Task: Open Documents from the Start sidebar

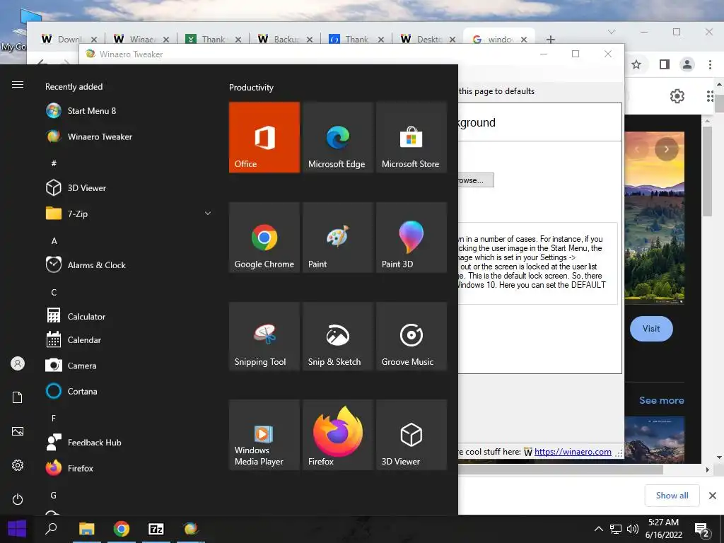Action: [18, 397]
